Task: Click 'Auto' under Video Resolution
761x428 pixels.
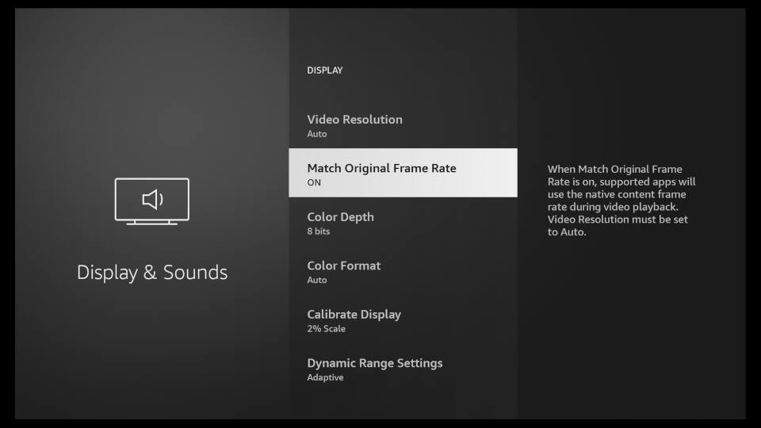Action: pos(317,134)
